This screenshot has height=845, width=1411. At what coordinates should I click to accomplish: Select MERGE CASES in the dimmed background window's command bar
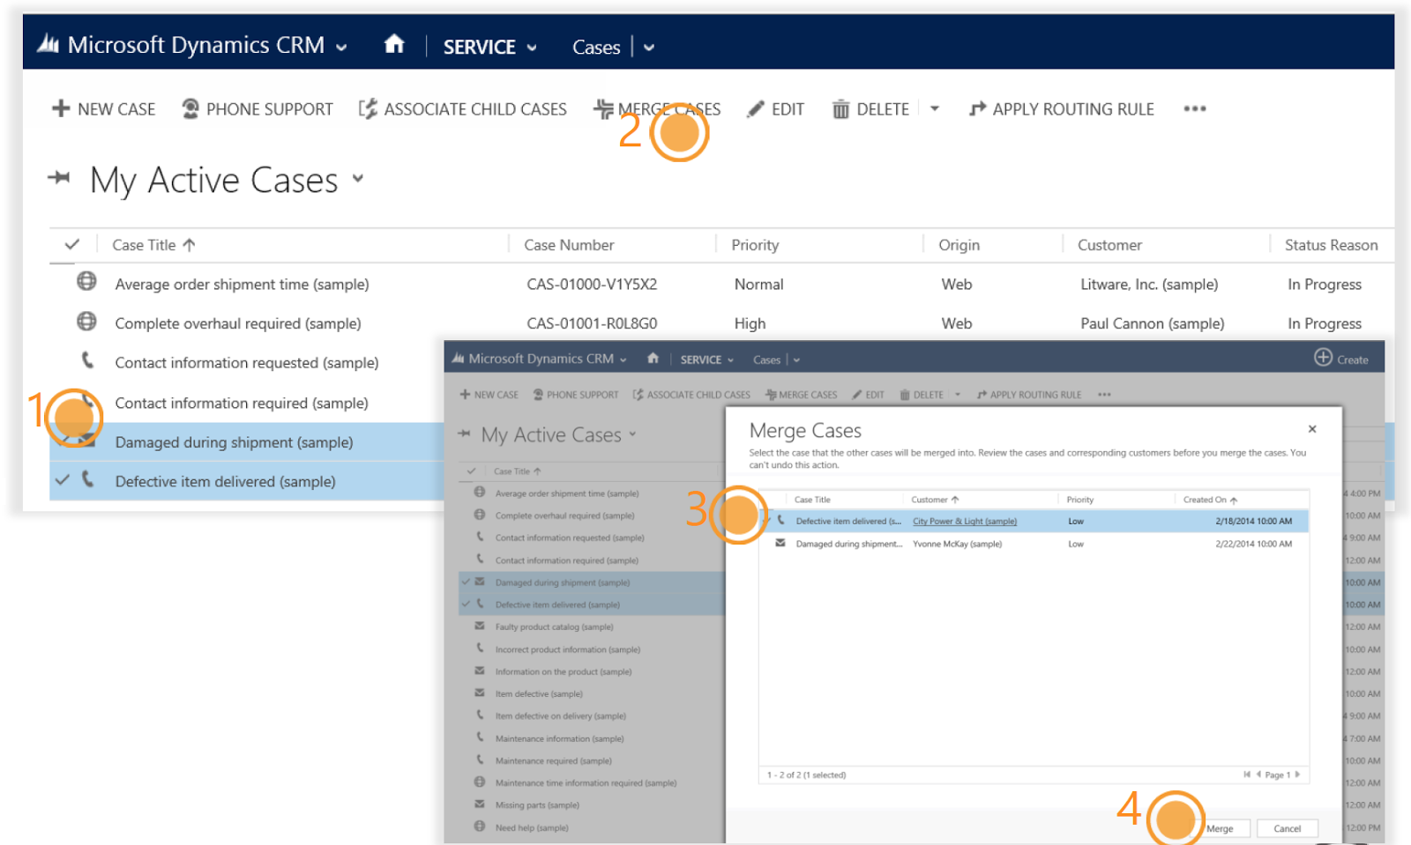pyautogui.click(x=801, y=395)
